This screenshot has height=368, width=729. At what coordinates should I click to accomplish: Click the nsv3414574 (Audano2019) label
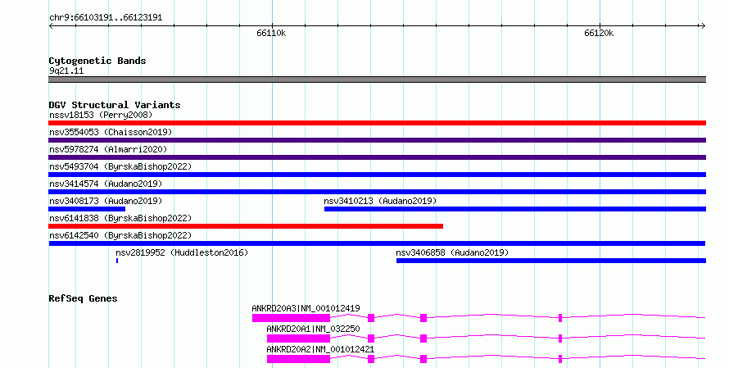pos(106,184)
